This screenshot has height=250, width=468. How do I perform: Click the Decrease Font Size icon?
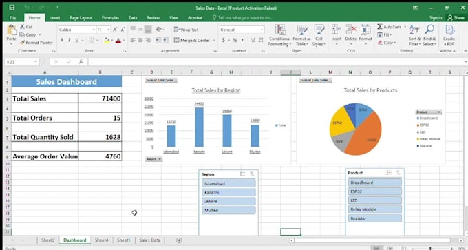coord(123,30)
